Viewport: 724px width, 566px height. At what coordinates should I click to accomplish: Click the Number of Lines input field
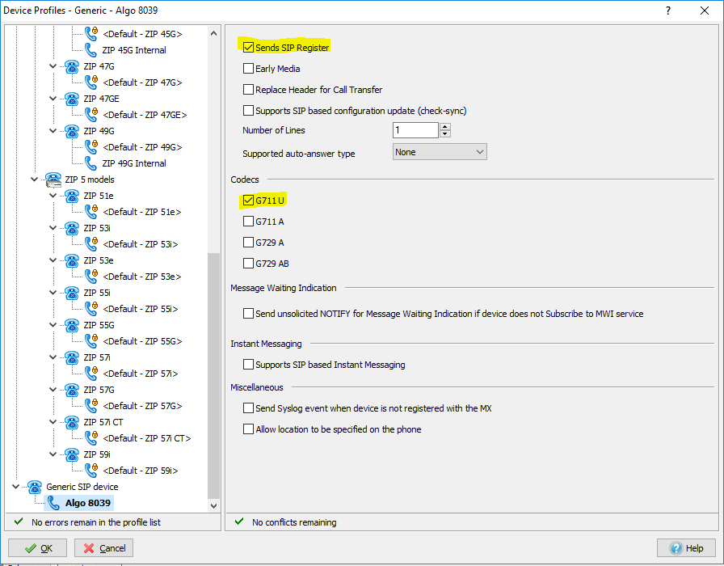415,130
